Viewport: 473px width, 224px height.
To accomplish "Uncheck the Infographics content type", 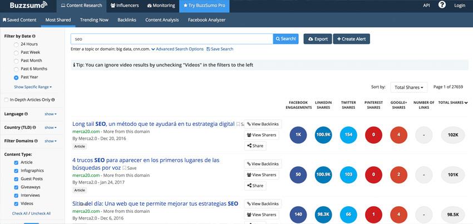I will 16,171.
